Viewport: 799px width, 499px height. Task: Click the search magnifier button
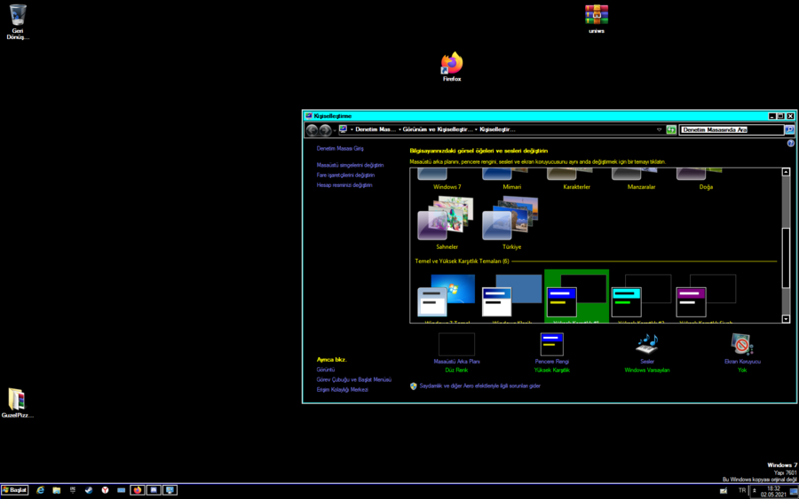pyautogui.click(x=789, y=129)
